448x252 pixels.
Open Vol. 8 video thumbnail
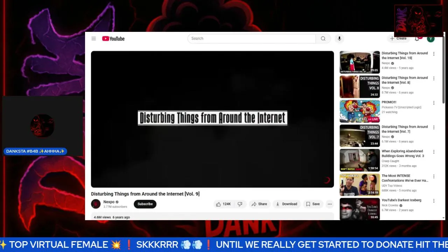click(x=359, y=87)
